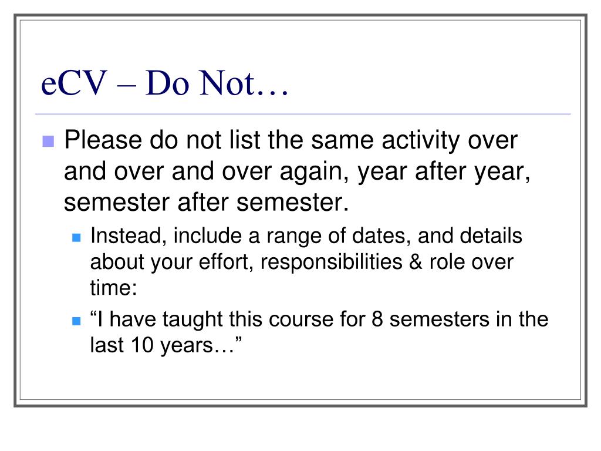Click the horizontal rule under the title
601x451 pixels.
pyautogui.click(x=303, y=114)
